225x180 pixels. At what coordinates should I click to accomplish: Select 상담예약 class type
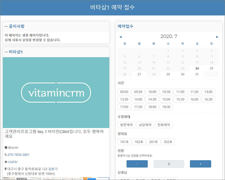tap(145, 125)
